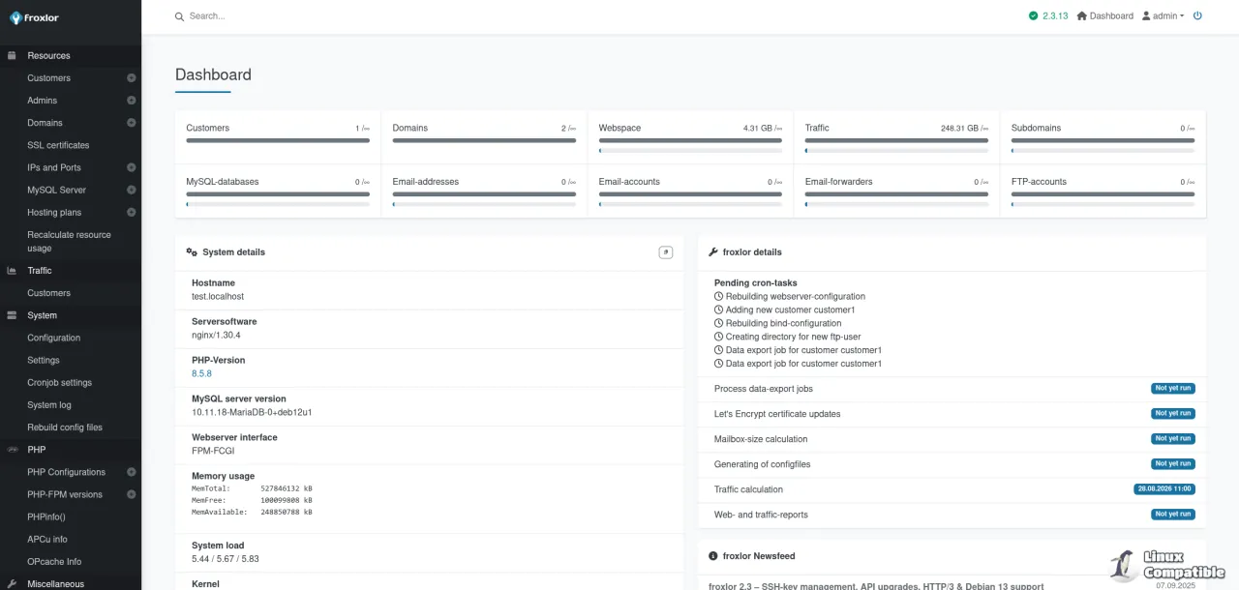This screenshot has width=1239, height=590.
Task: Open the admin user dropdown
Action: click(x=1163, y=15)
